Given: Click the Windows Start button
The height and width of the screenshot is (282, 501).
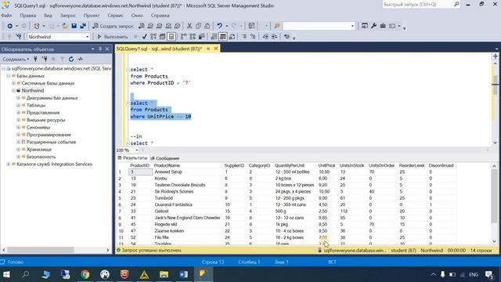Looking at the screenshot, I should (x=6, y=274).
